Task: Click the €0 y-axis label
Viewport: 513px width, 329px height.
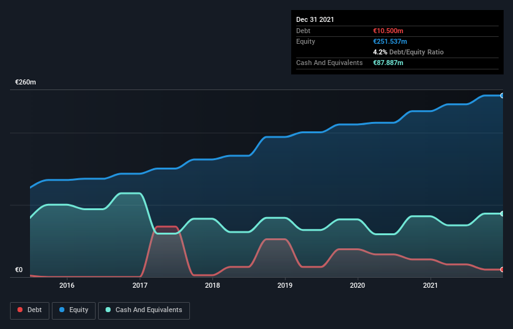Action: click(x=19, y=270)
